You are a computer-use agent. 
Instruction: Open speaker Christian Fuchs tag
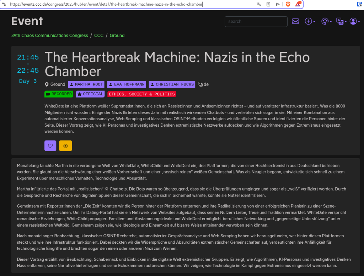[172, 84]
